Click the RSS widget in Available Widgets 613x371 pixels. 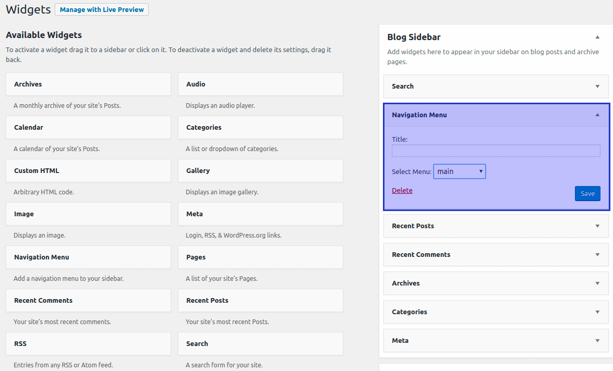coord(88,343)
